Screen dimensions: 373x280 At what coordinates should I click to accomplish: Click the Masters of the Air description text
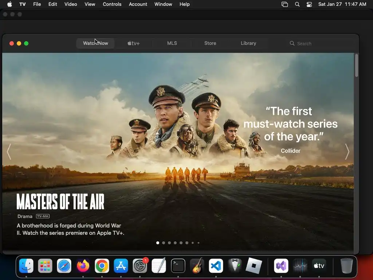coord(70,229)
